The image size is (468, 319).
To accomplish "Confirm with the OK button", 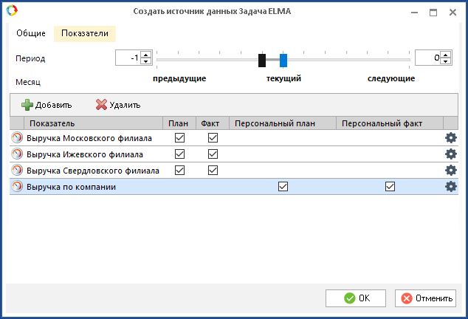I will [x=356, y=298].
